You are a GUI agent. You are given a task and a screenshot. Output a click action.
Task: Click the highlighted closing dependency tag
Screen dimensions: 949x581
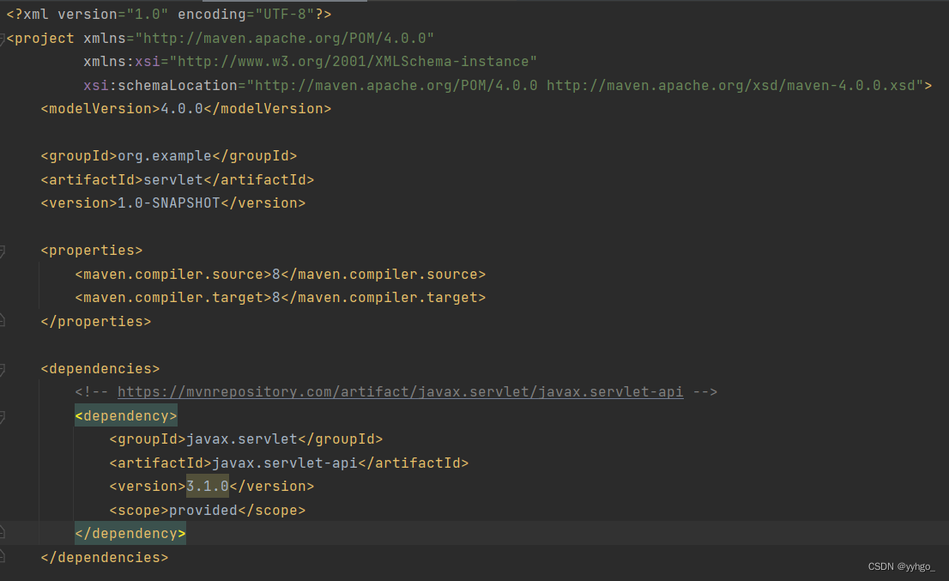click(x=130, y=534)
